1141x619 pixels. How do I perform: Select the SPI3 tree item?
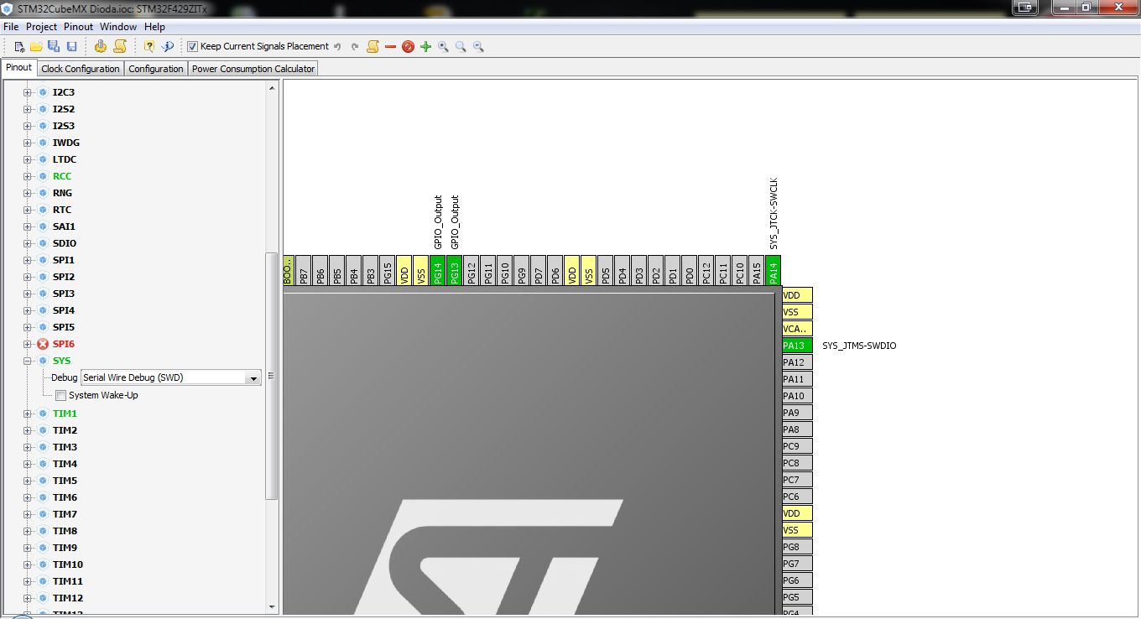click(x=64, y=294)
